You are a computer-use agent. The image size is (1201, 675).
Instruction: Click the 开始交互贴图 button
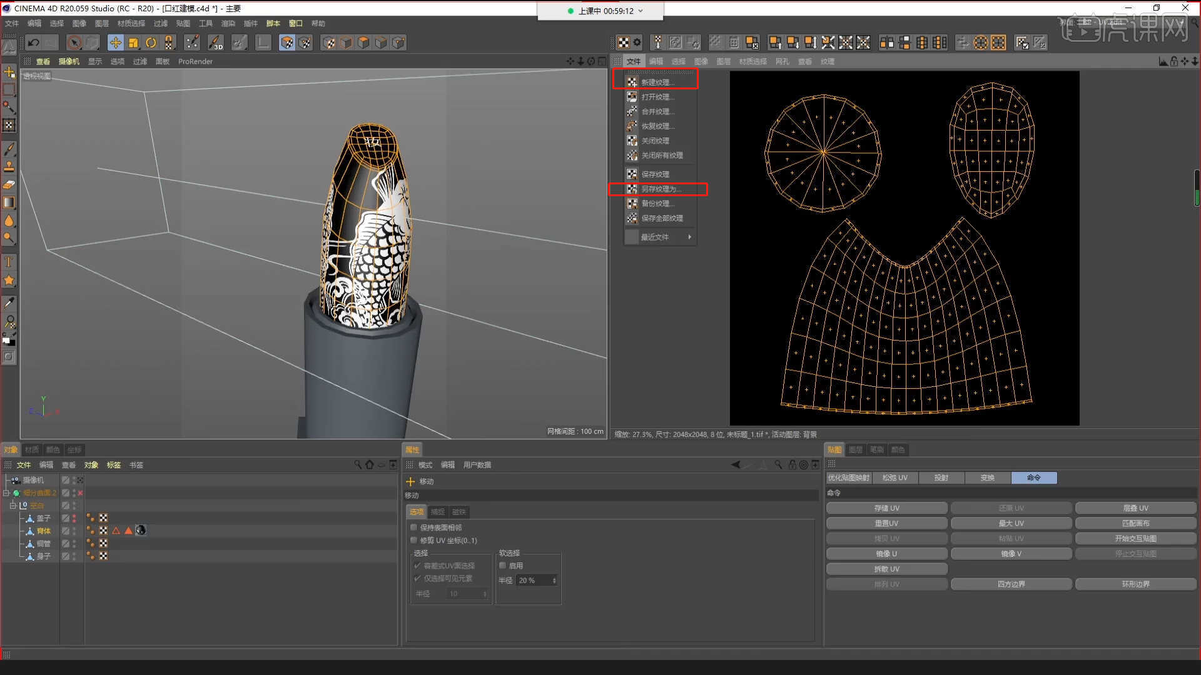tap(1135, 538)
